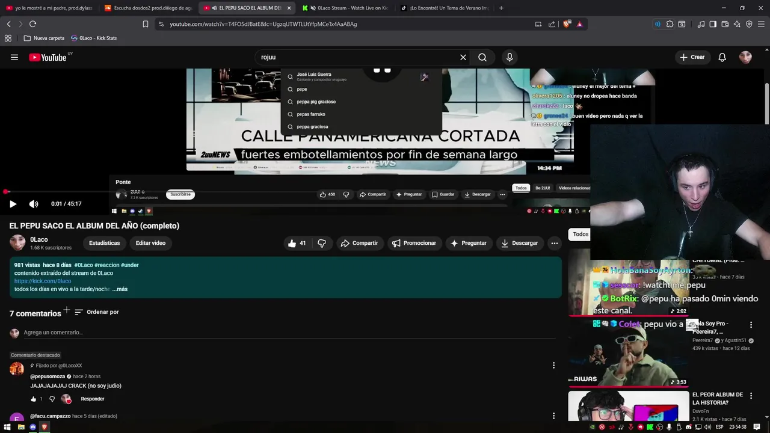This screenshot has height=433, width=770.
Task: Open the Brave playlist music-note icon
Action: coord(701,24)
